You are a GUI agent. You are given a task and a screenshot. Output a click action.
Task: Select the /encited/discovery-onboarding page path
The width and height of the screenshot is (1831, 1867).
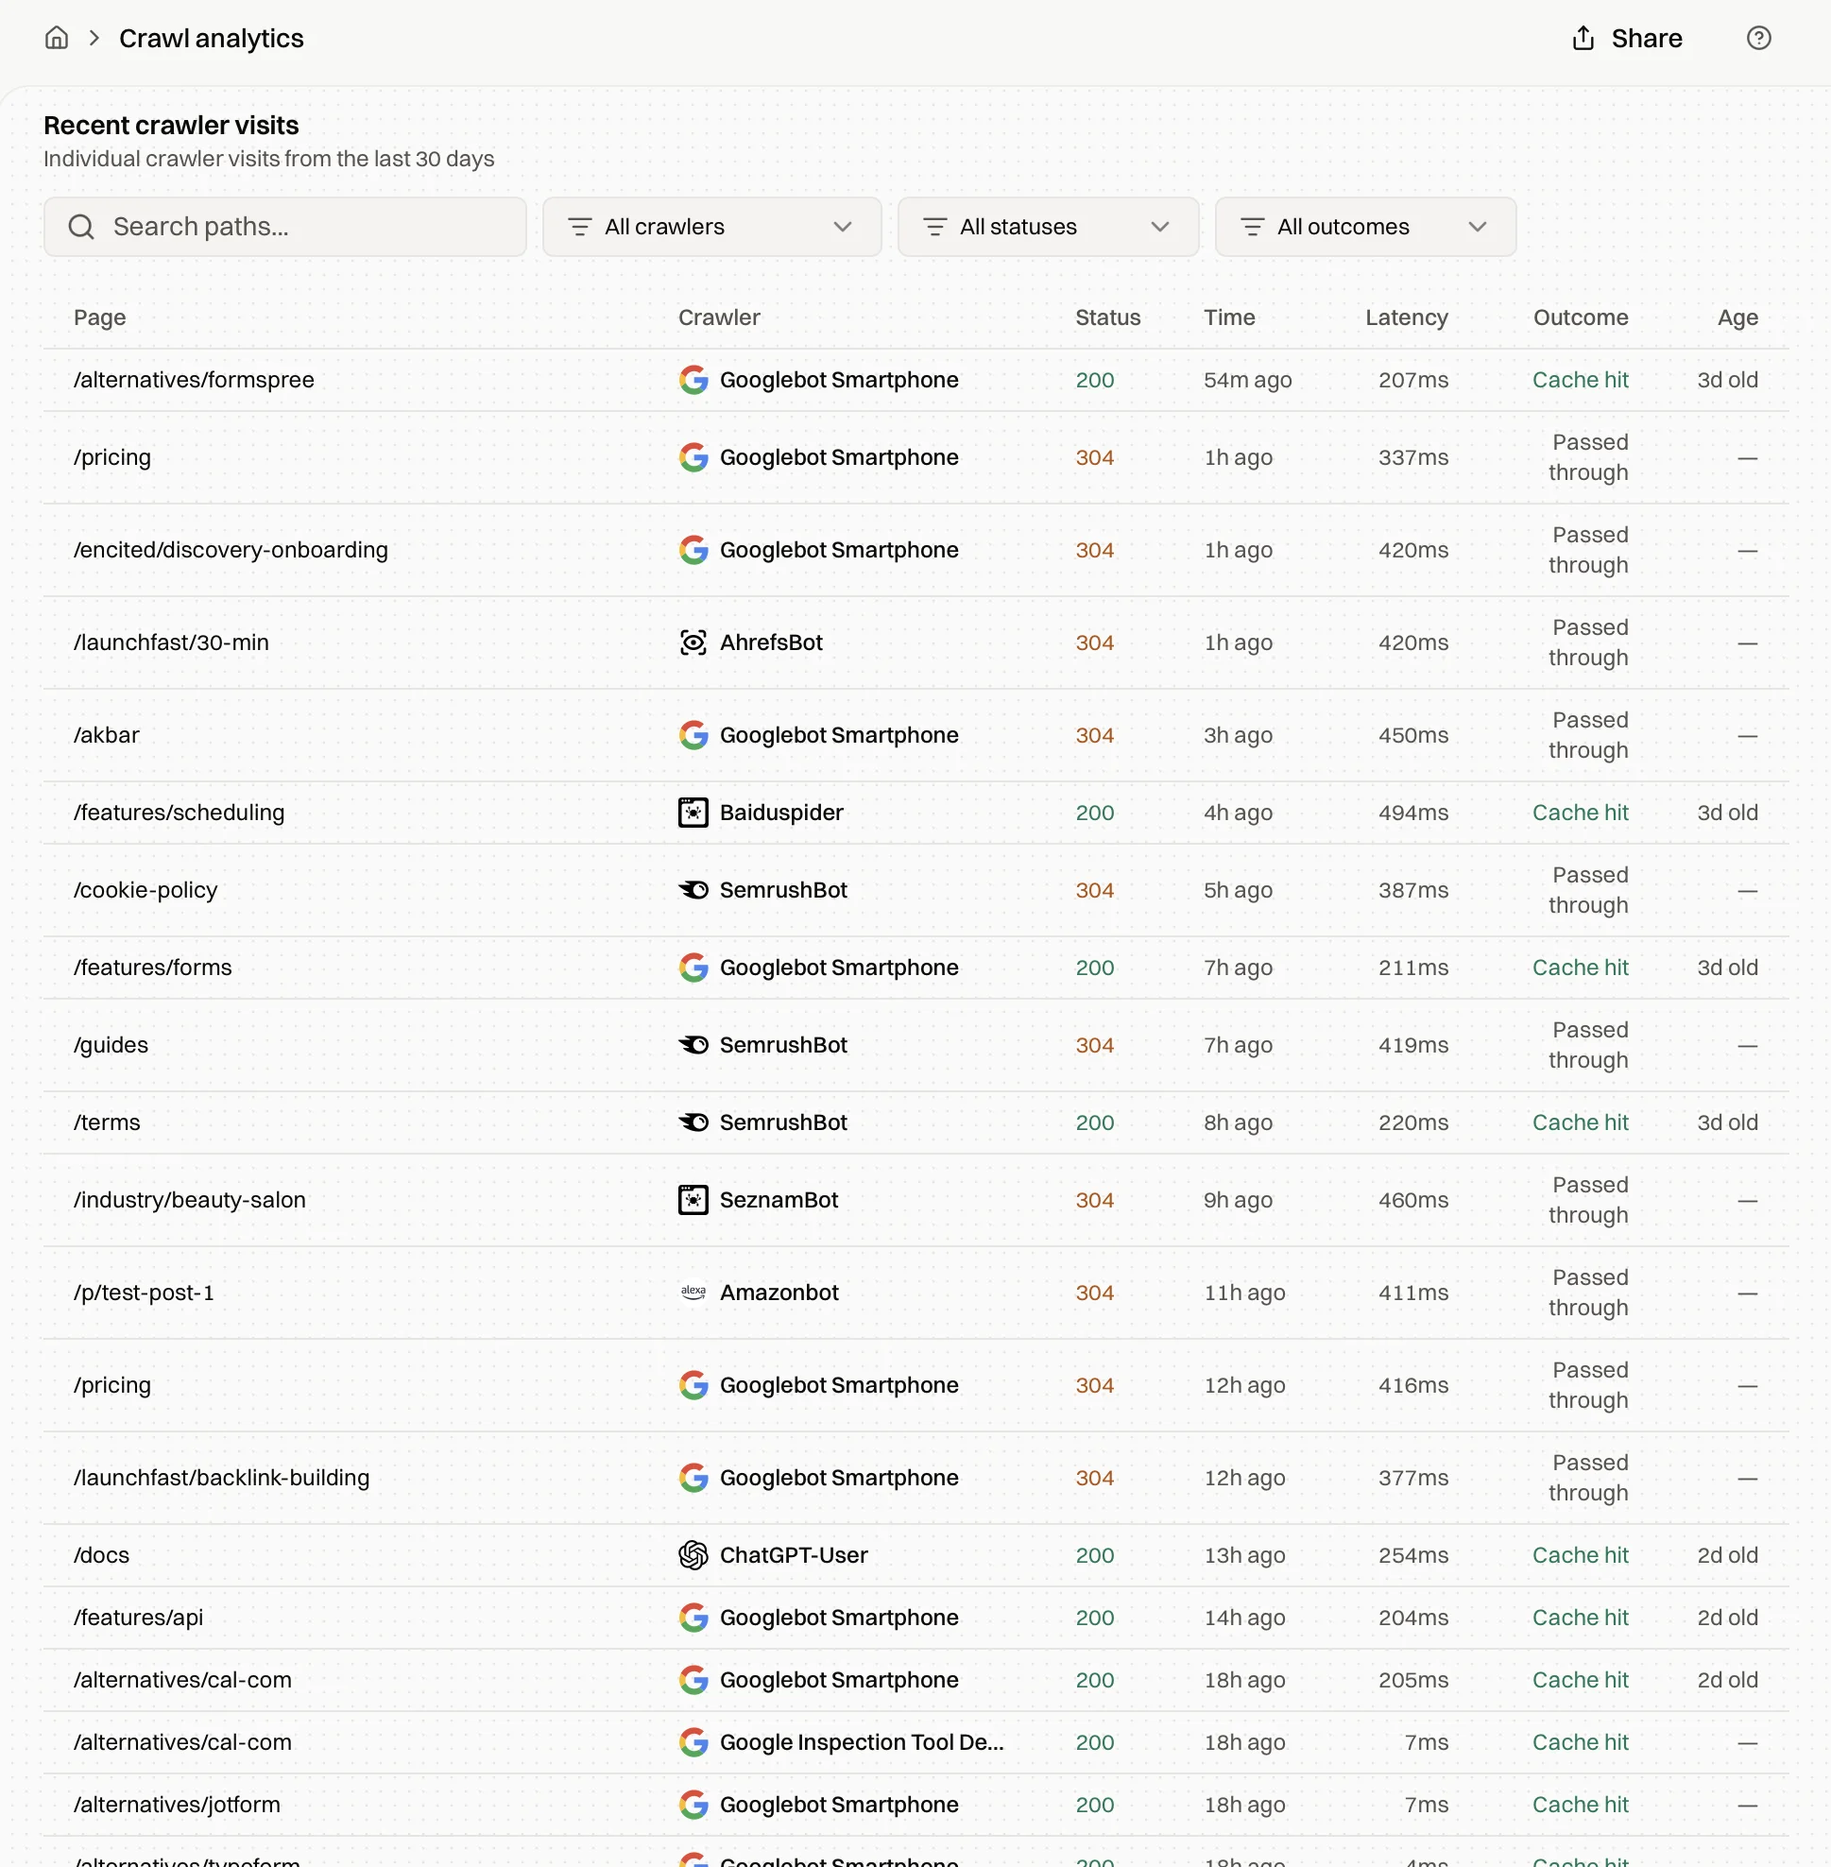coord(230,549)
